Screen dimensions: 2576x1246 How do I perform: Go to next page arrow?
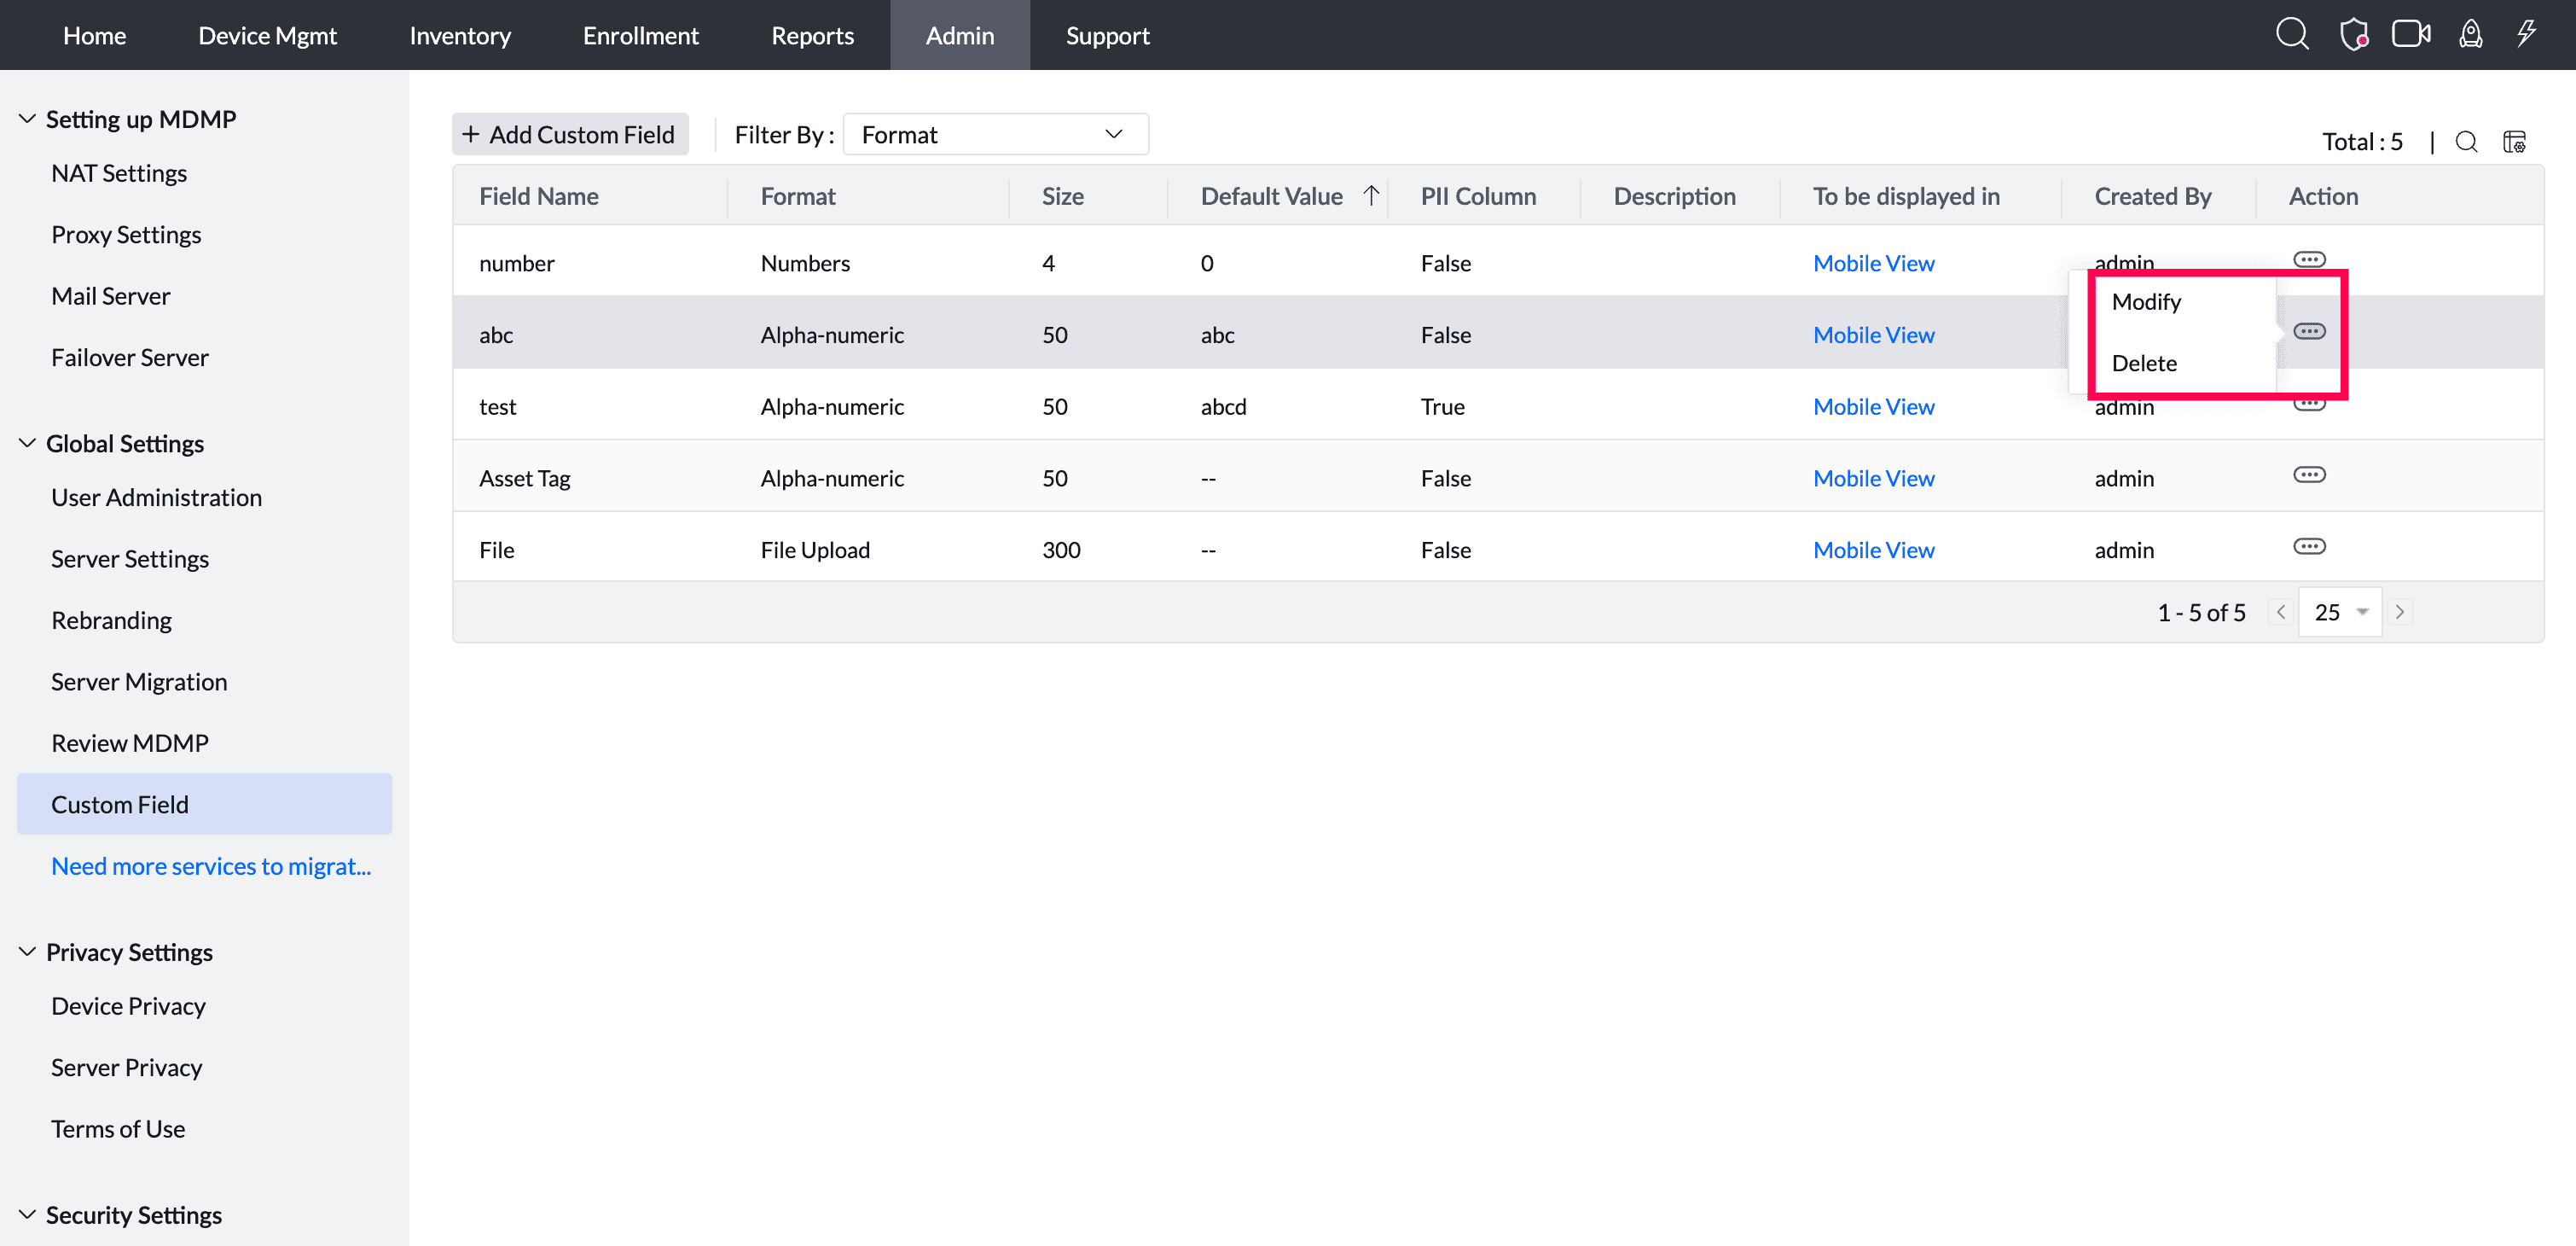tap(2399, 612)
